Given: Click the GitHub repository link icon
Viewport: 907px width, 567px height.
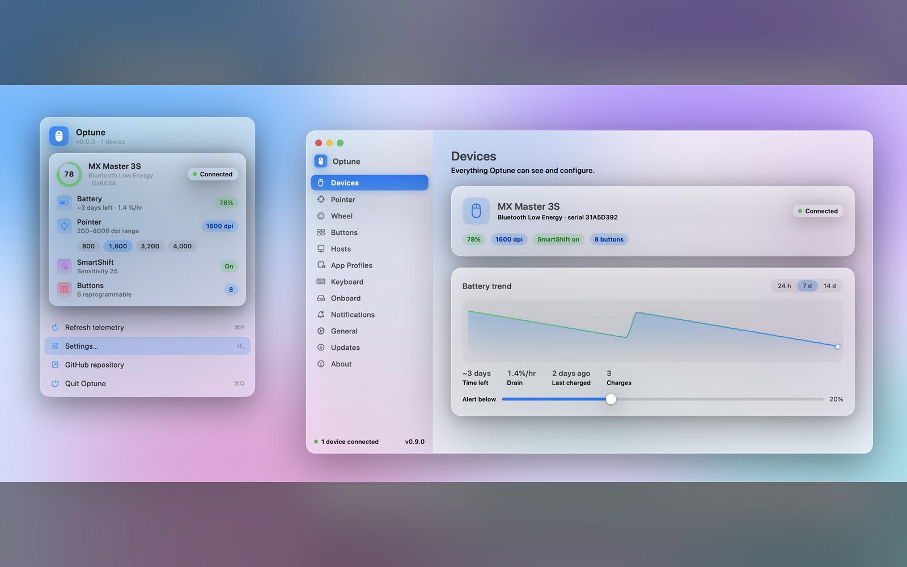Looking at the screenshot, I should (x=55, y=365).
